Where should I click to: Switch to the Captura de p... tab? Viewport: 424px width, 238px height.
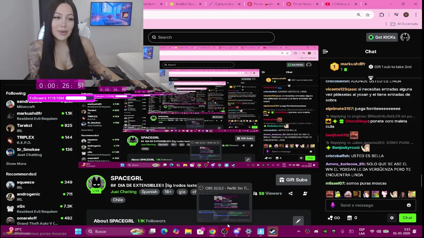(224, 4)
